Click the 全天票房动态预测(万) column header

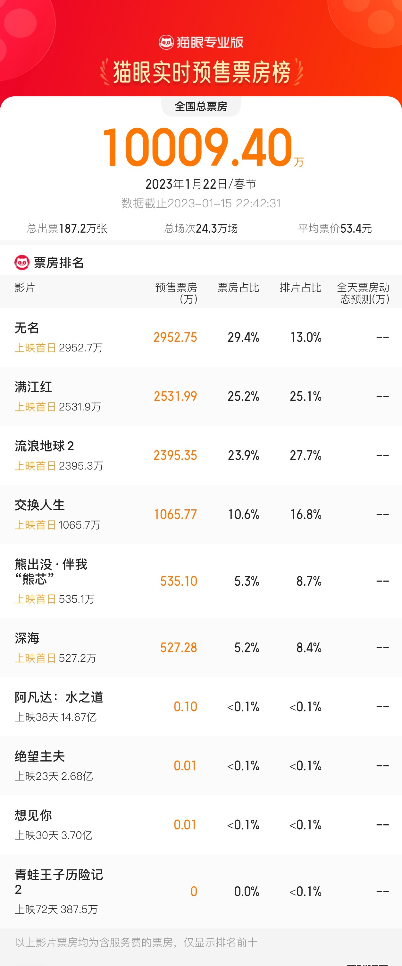(x=363, y=293)
